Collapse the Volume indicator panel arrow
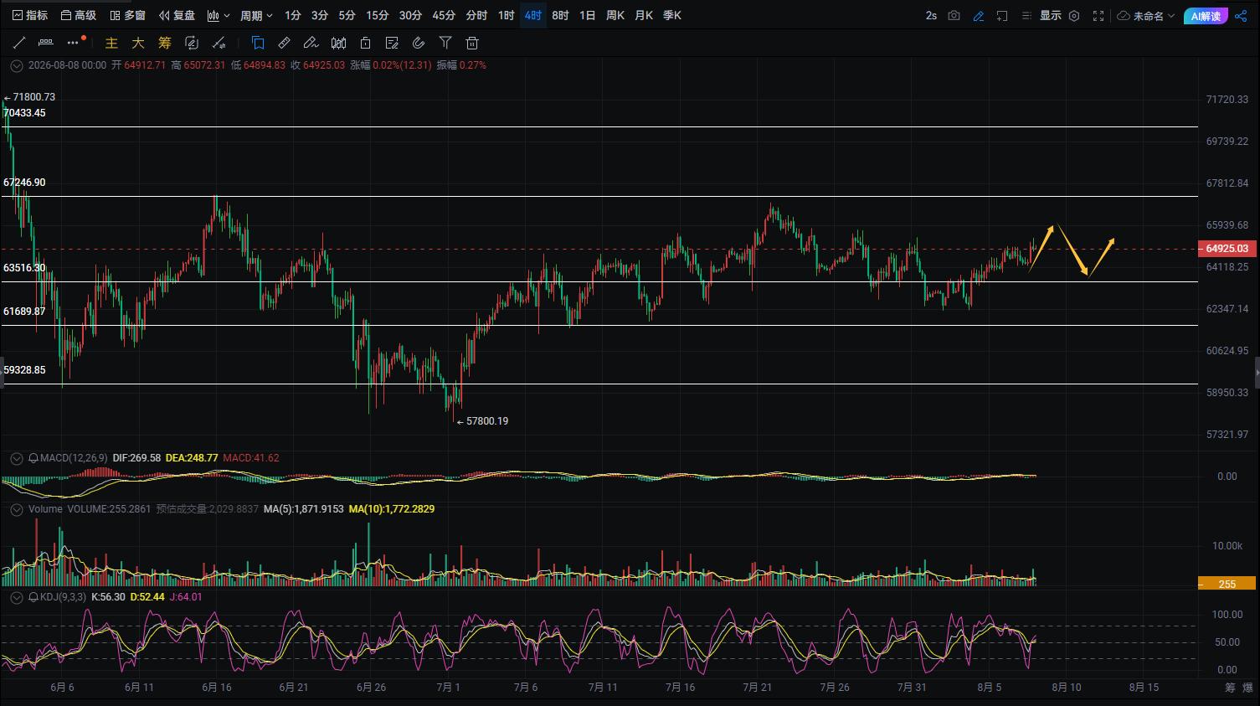This screenshot has height=706, width=1260. pyautogui.click(x=16, y=508)
